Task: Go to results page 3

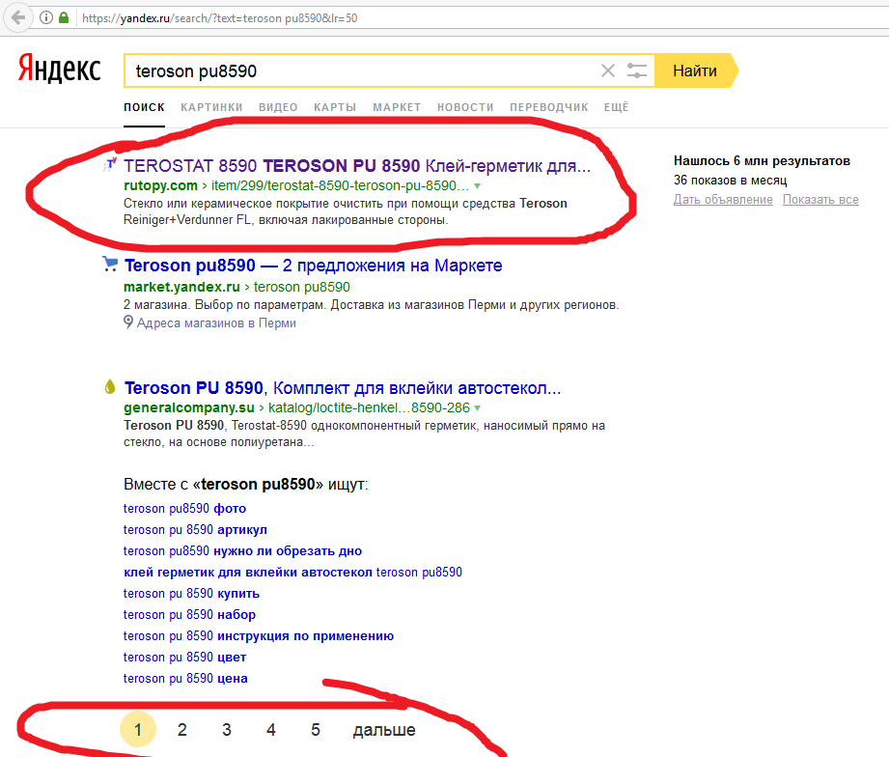Action: [x=227, y=730]
